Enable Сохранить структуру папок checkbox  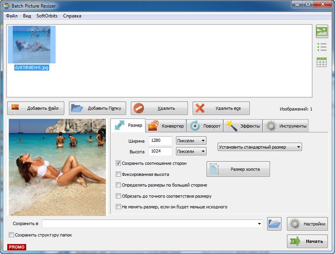tap(12, 235)
